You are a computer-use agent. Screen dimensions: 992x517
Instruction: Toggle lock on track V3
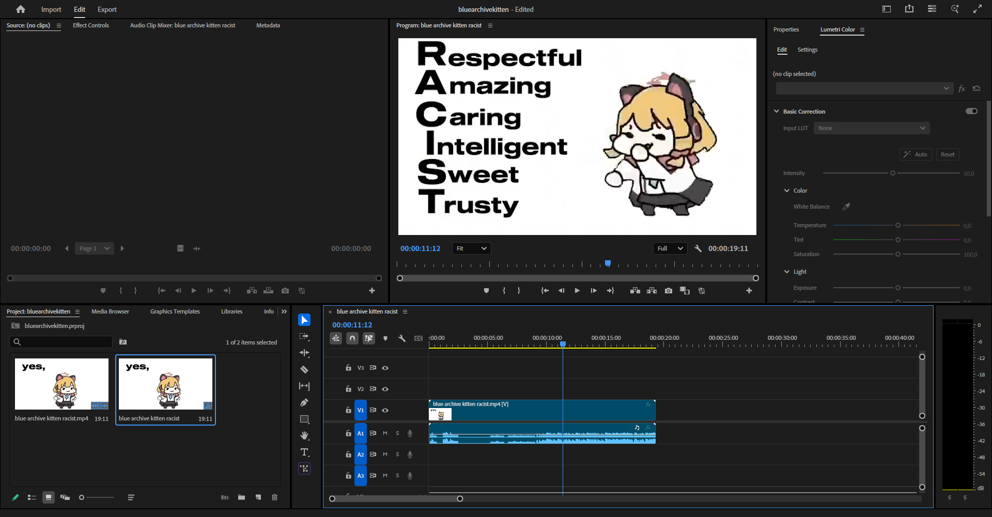[348, 368]
